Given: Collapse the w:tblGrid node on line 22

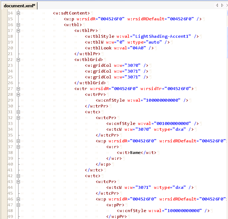Looking at the screenshot, I should [18, 60].
